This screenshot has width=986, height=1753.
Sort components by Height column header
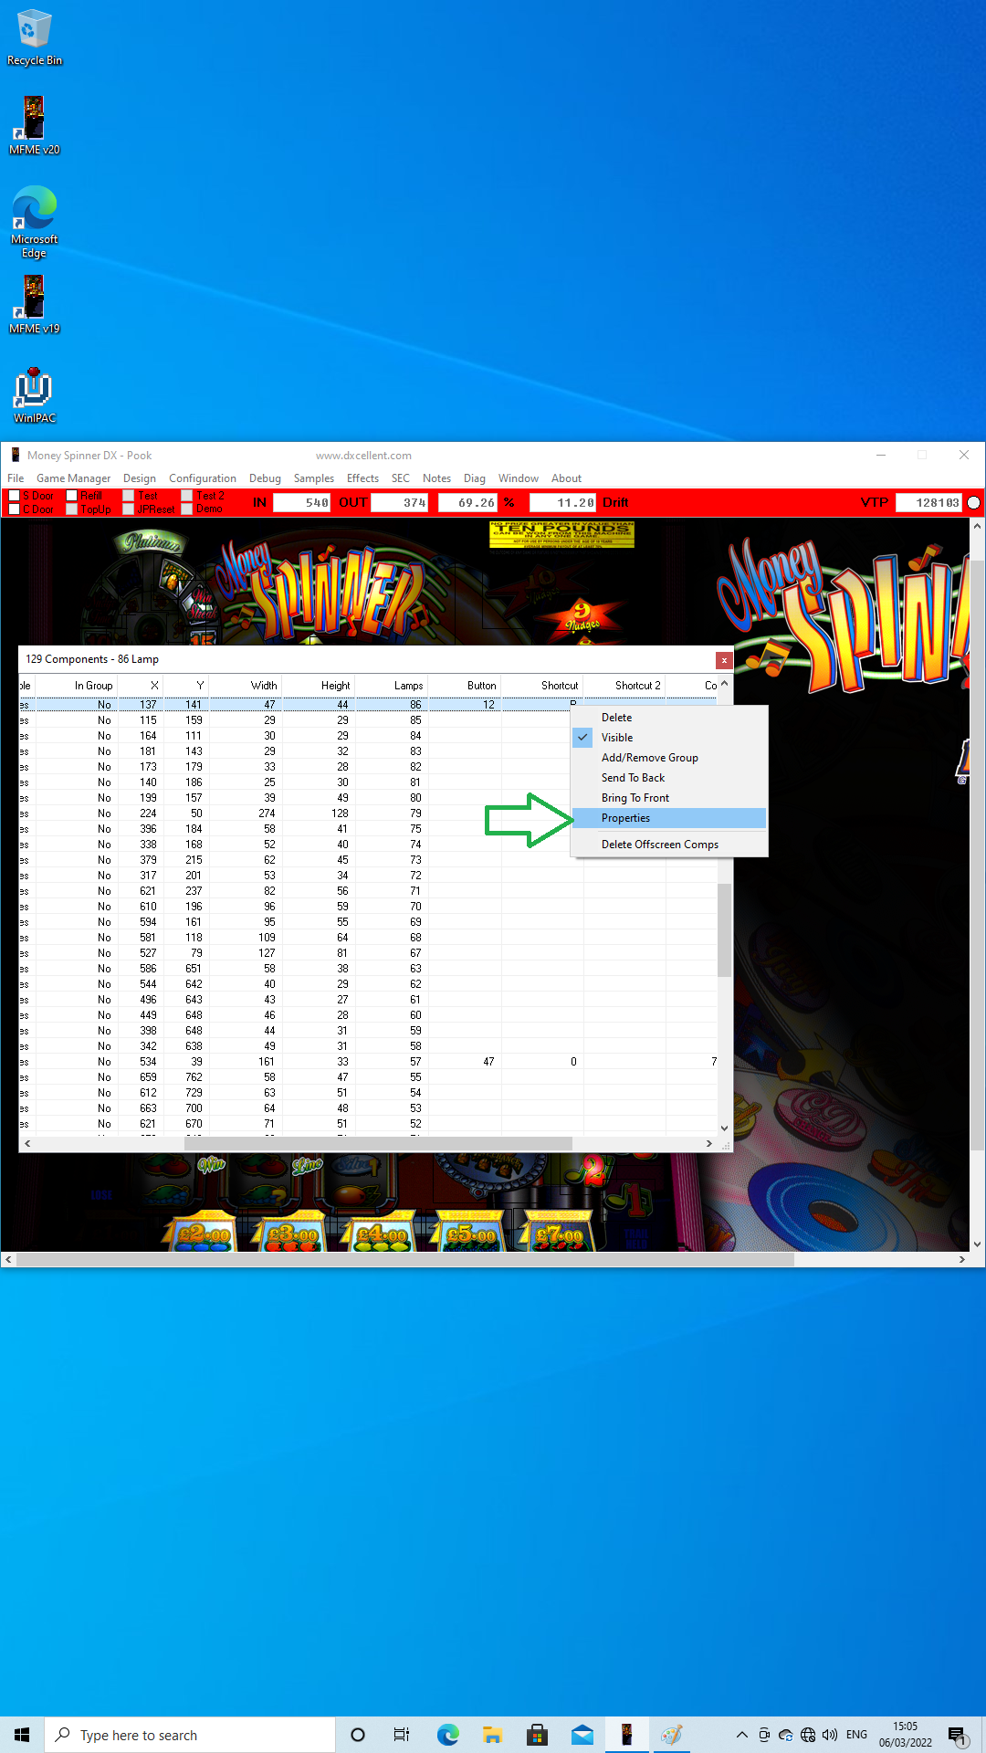[x=319, y=686]
